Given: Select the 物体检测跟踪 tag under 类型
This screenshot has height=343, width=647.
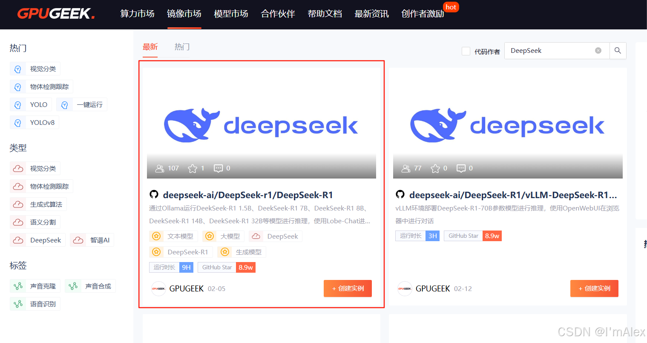Looking at the screenshot, I should pos(41,186).
